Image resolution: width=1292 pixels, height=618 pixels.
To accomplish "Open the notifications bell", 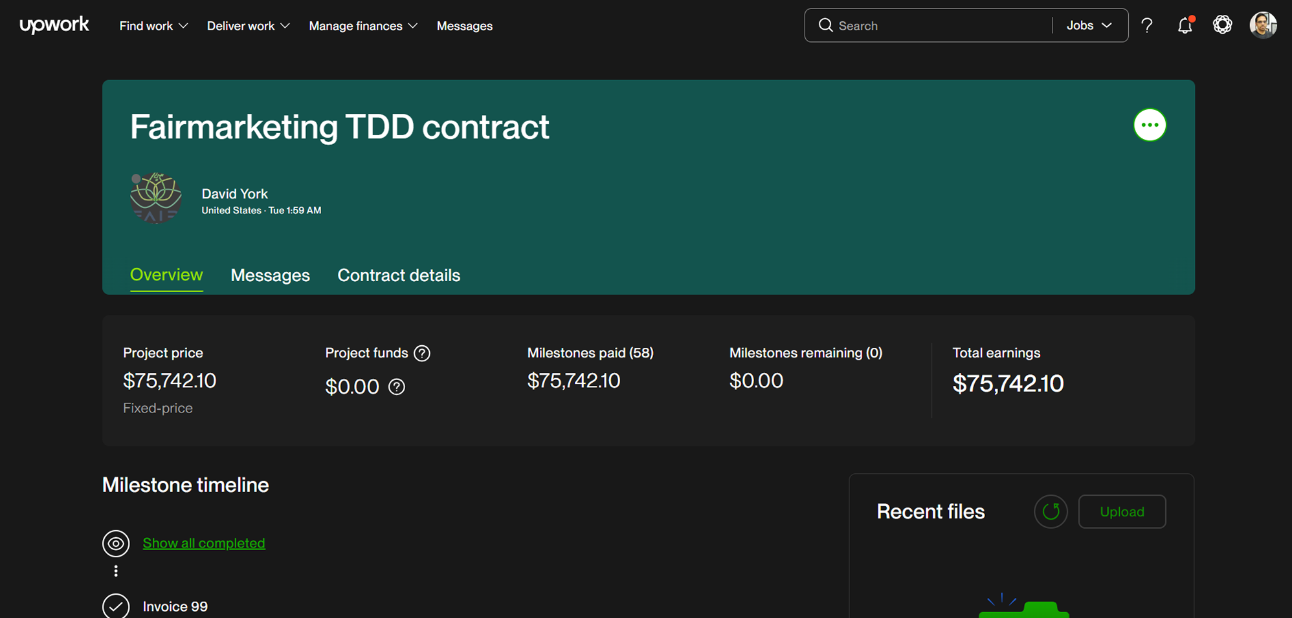I will click(1185, 26).
